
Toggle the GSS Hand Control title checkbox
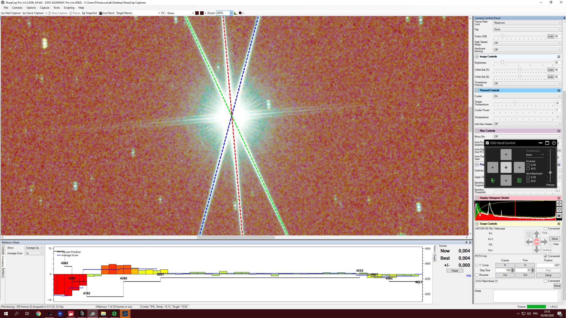tap(488, 143)
